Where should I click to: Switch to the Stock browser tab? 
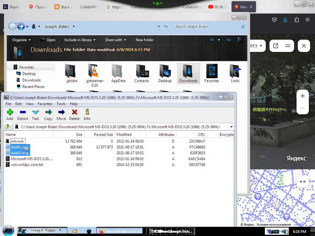coord(63,7)
